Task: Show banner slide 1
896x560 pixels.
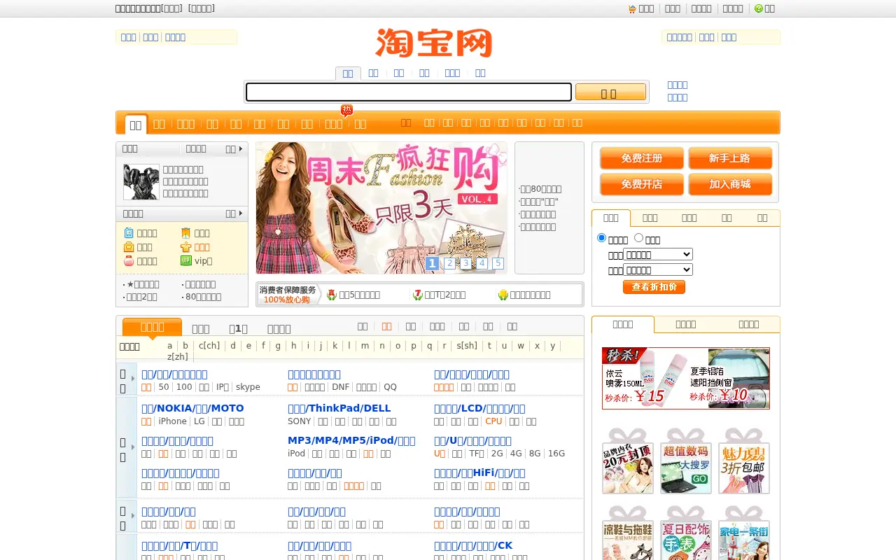Action: pyautogui.click(x=432, y=263)
